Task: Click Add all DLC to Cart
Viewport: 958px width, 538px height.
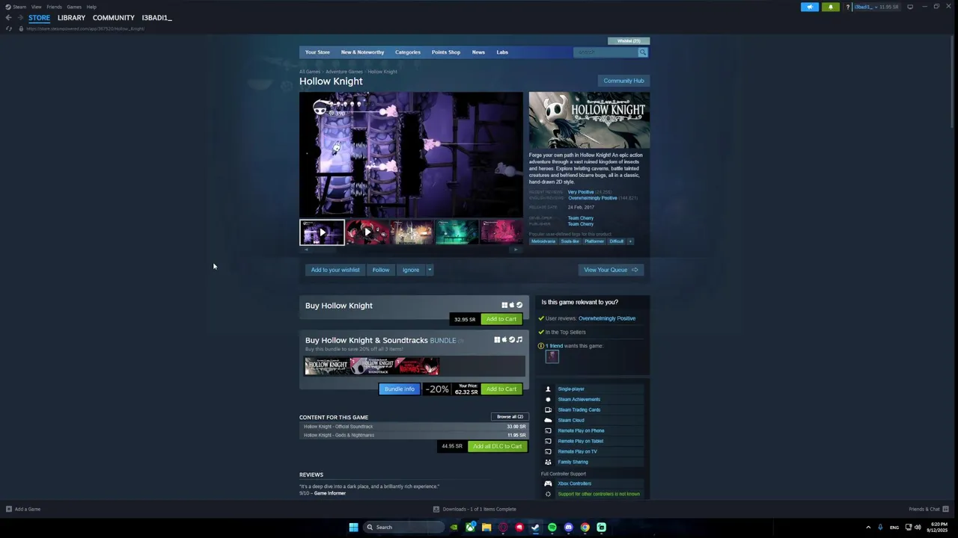Action: point(498,446)
